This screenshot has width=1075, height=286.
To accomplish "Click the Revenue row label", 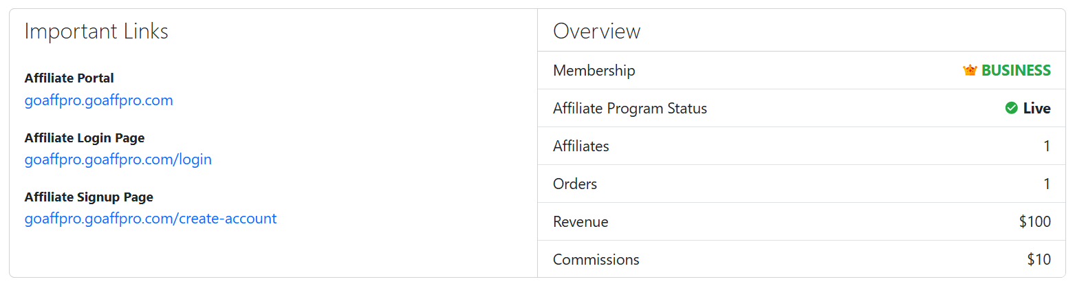I will pyautogui.click(x=580, y=221).
